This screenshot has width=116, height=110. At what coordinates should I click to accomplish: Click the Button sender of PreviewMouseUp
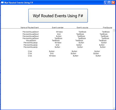click(57, 47)
